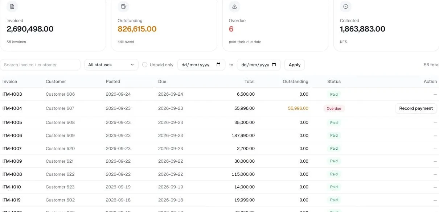Select invoice ITM-1008
This screenshot has width=439, height=212.
tap(12, 174)
